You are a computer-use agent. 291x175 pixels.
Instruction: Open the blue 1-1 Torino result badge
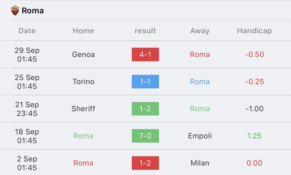145,82
